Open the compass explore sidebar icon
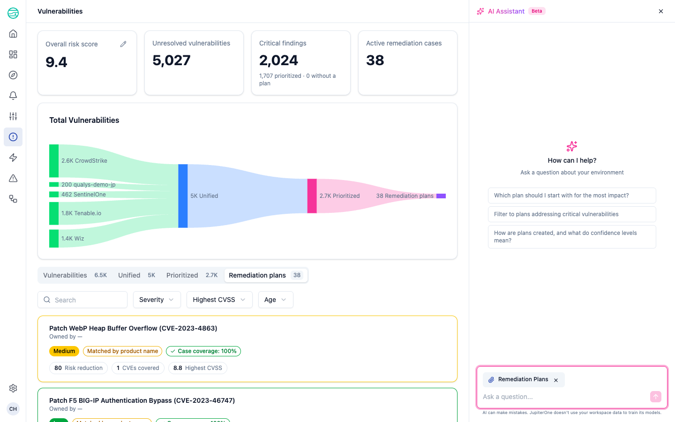675x422 pixels. [x=13, y=75]
